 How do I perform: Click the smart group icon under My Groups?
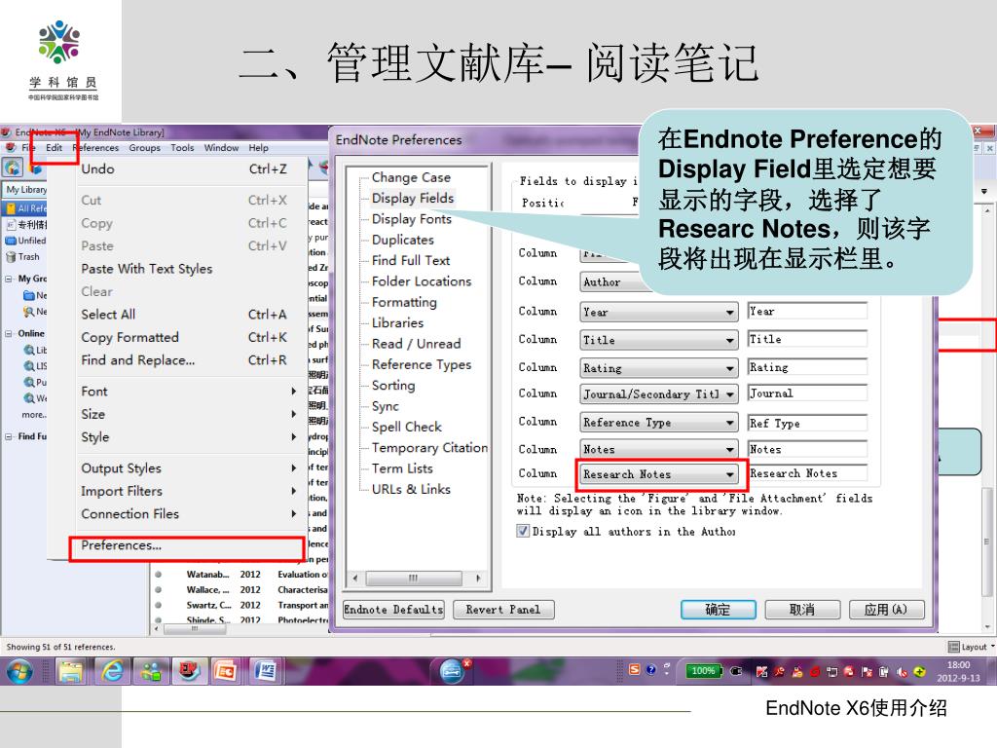pyautogui.click(x=28, y=312)
